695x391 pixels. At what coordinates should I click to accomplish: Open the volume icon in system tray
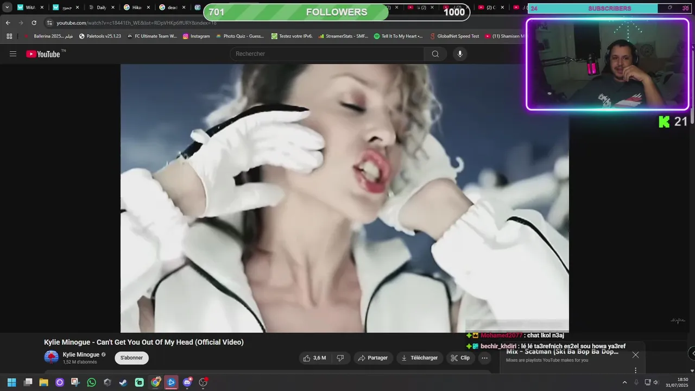(x=656, y=382)
